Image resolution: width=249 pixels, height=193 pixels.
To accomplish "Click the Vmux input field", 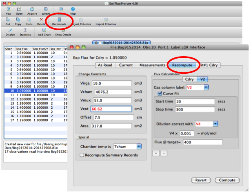I will coord(112,101).
